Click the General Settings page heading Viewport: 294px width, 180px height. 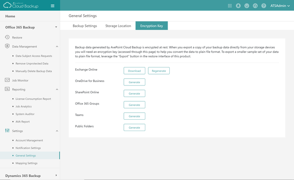83,16
